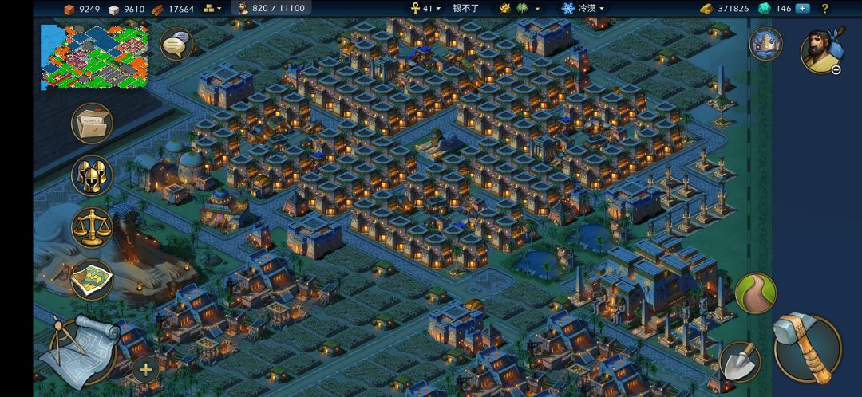
Task: Click the 银不了 city name
Action: [465, 8]
